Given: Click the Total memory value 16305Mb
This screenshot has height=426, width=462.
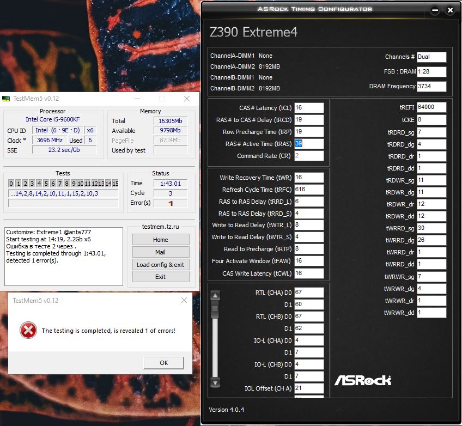Looking at the screenshot, I should click(171, 121).
